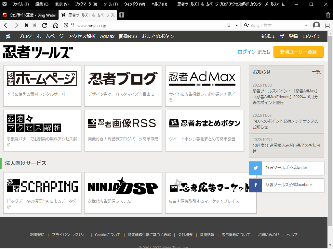This screenshot has height=249, width=333.
Task: Open the closed tabs trash icon
Action: point(328,15)
